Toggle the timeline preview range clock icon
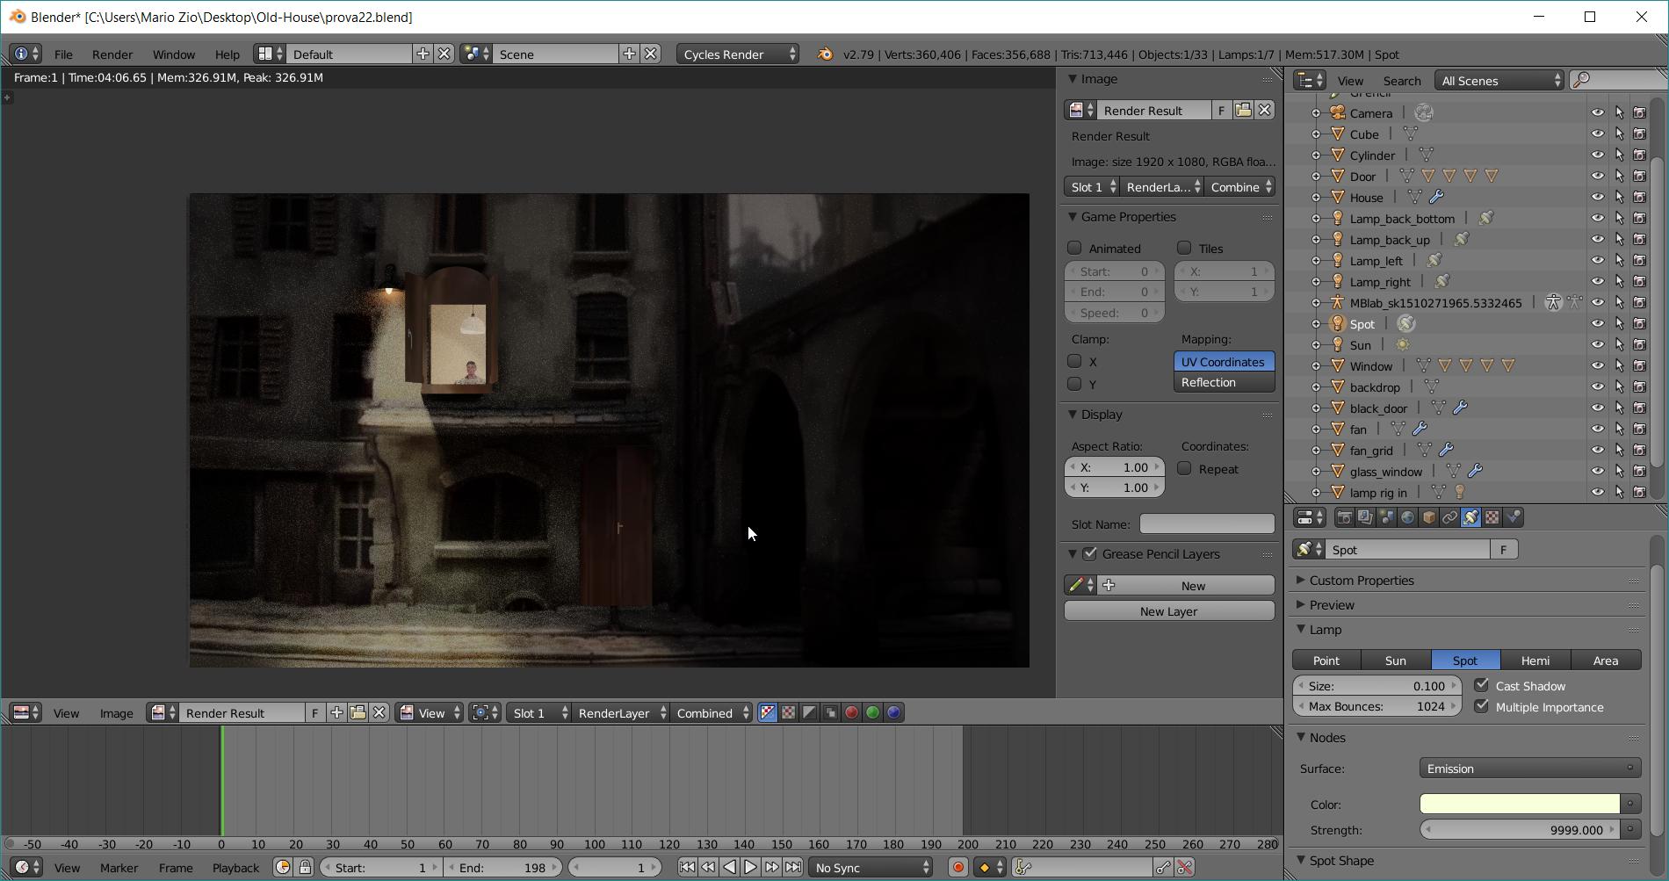Image resolution: width=1669 pixels, height=881 pixels. (x=283, y=867)
